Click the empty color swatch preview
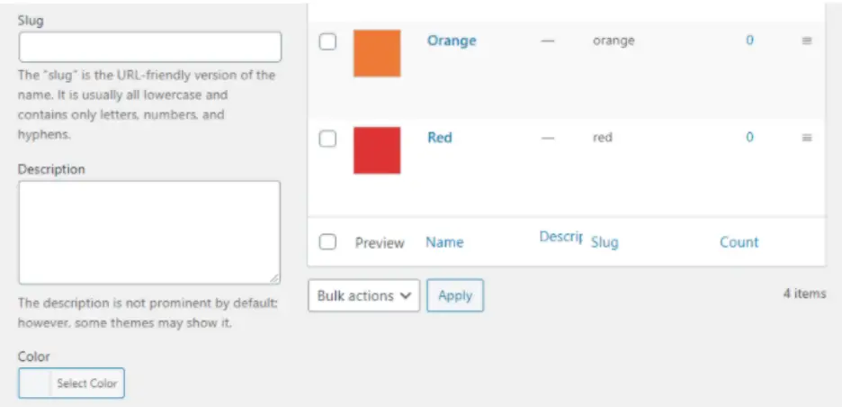842x407 pixels. (35, 384)
